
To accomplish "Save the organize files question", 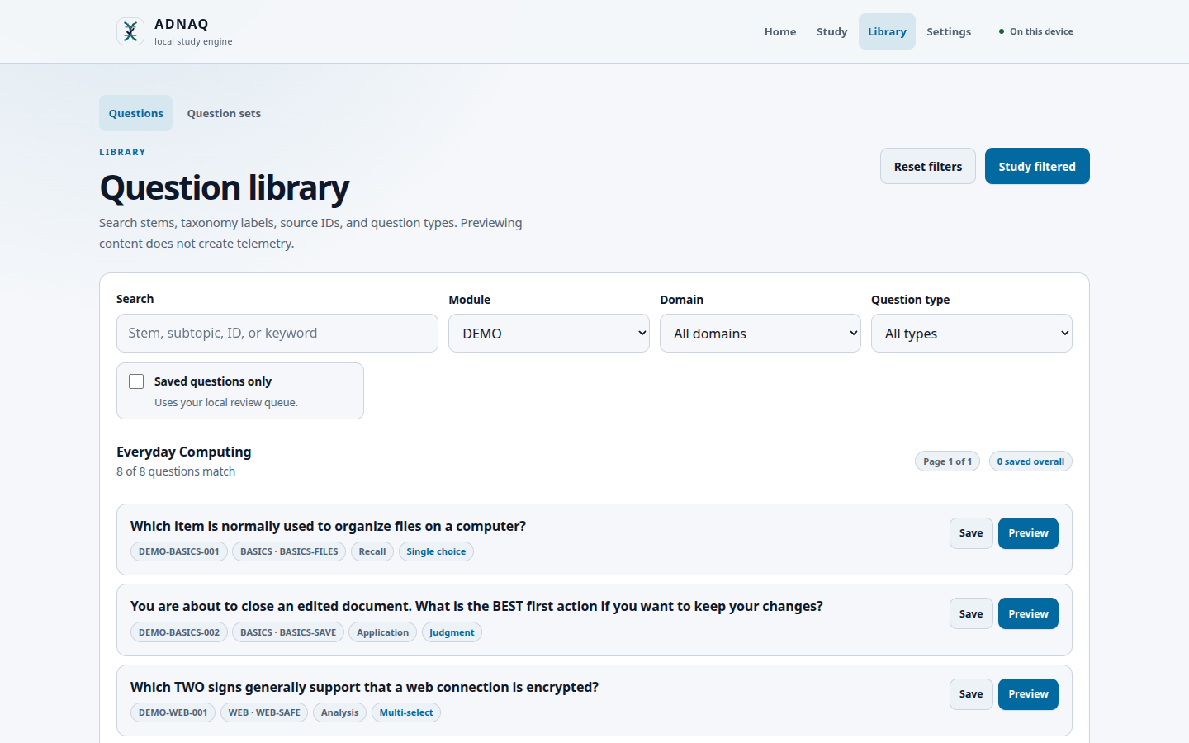I will tap(971, 533).
